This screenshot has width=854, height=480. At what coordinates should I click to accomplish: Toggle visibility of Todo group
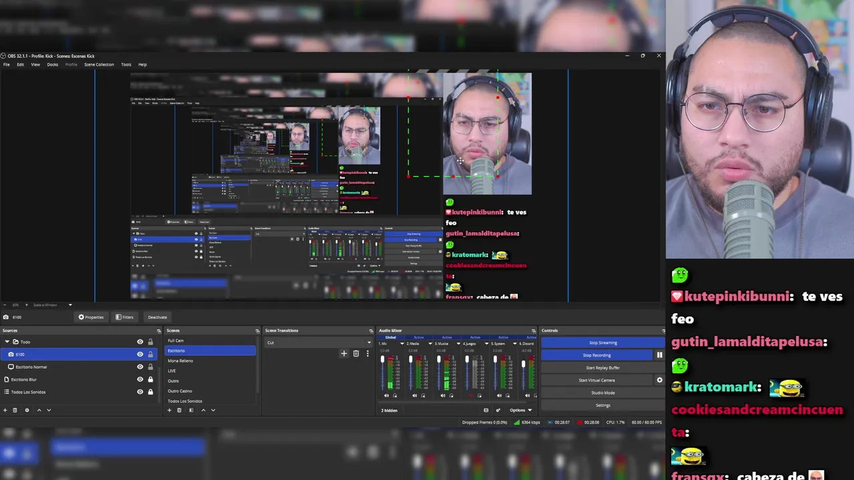tap(140, 342)
